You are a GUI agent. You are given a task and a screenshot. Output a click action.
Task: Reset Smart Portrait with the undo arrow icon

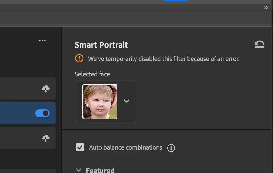pyautogui.click(x=259, y=44)
